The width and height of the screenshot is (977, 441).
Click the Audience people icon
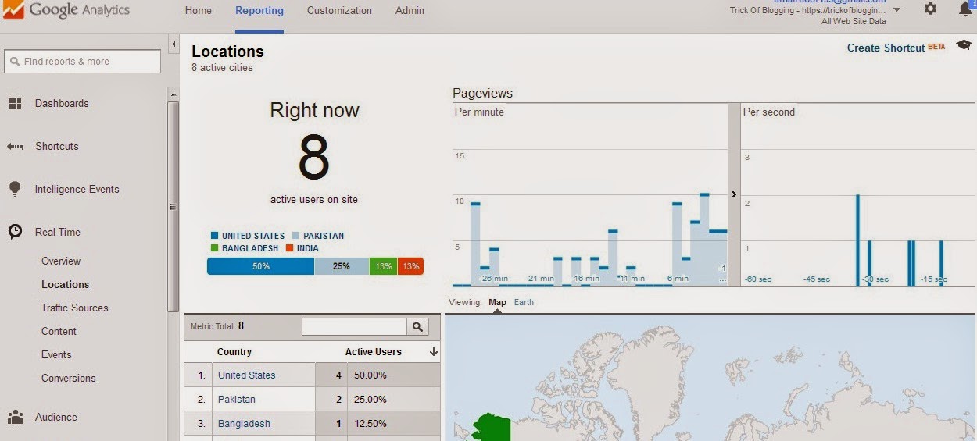(x=15, y=417)
